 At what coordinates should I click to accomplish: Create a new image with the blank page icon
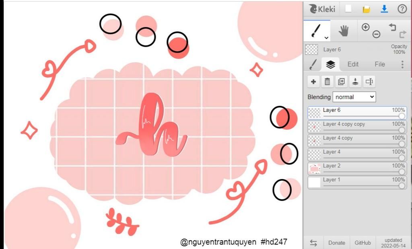[x=348, y=9]
